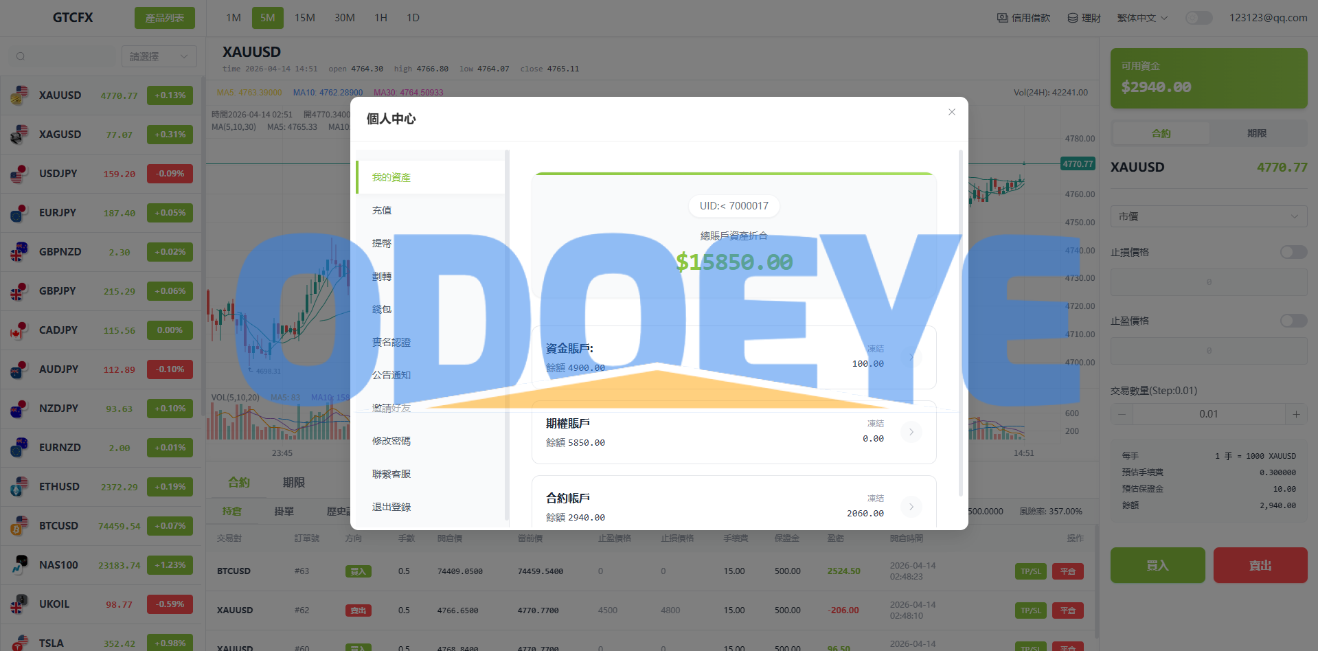Click the 123123@qq.com account
The image size is (1318, 651).
pos(1268,18)
